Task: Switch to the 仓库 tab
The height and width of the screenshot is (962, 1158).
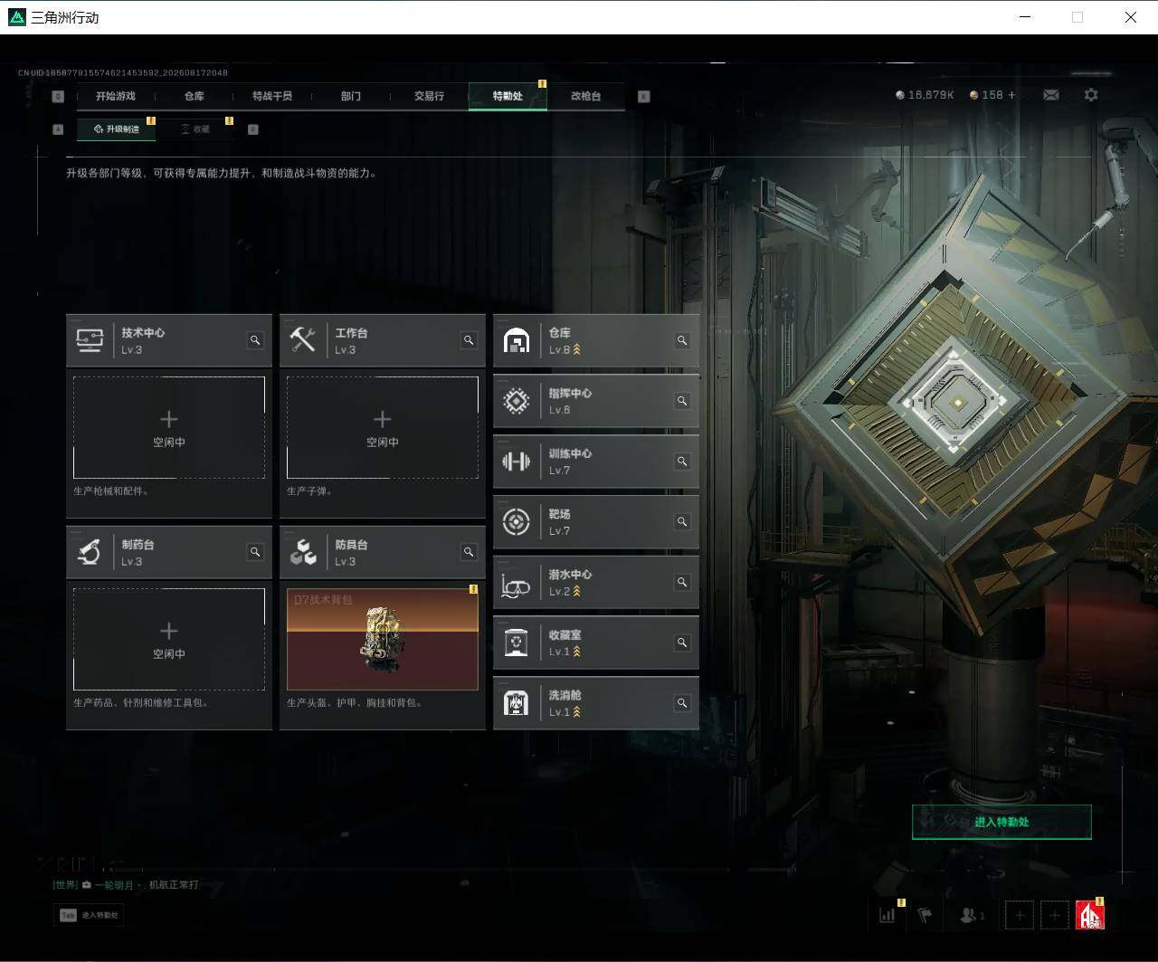Action: [195, 96]
